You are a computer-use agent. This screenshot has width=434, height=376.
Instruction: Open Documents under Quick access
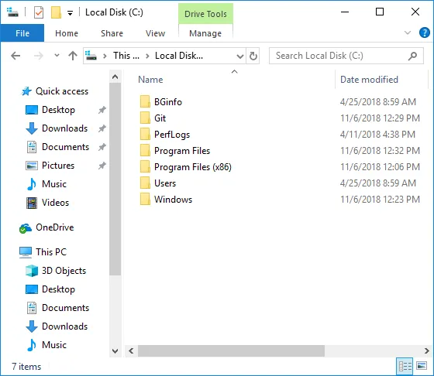click(x=58, y=147)
